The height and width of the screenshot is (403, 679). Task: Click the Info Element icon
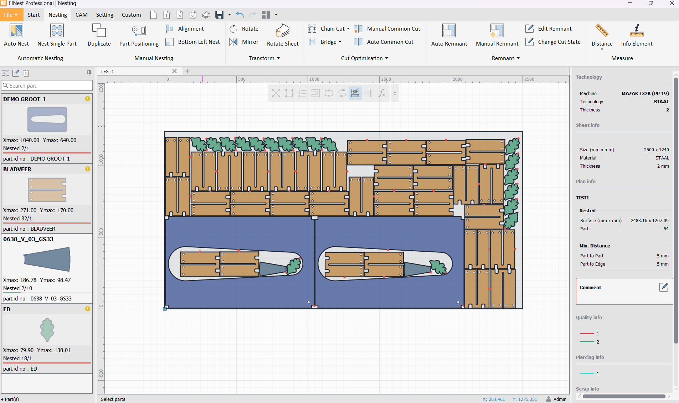(637, 31)
